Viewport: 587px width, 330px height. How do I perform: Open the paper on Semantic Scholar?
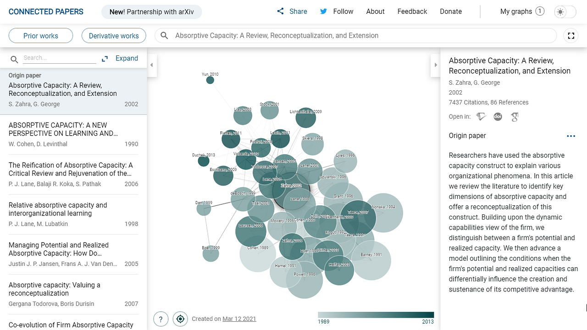[481, 117]
